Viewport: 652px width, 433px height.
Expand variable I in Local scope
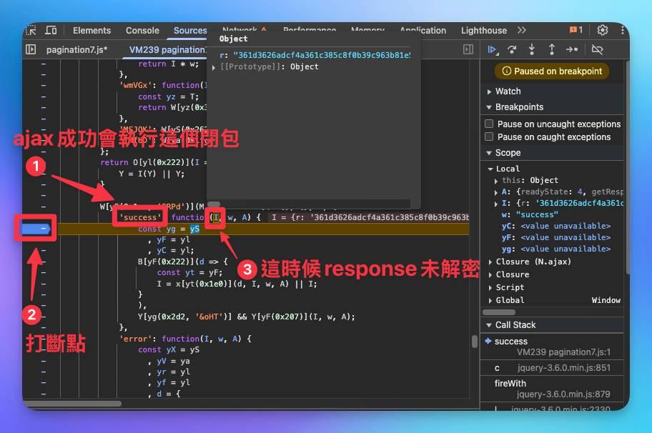(x=496, y=204)
